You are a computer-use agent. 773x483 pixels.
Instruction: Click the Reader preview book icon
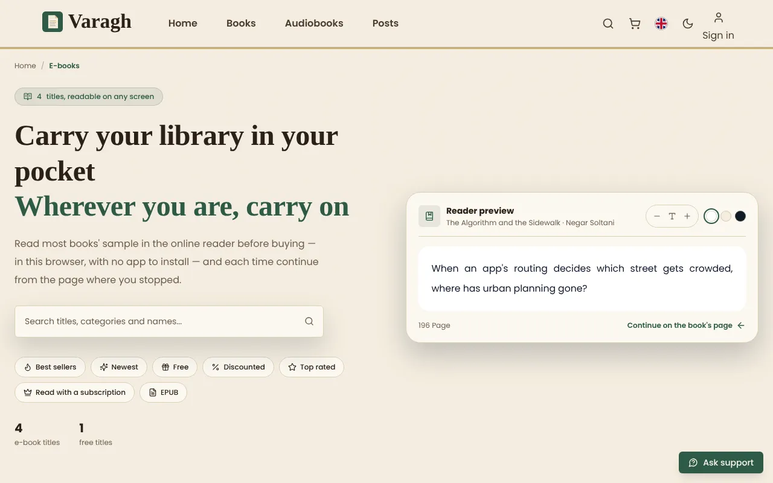pos(429,216)
